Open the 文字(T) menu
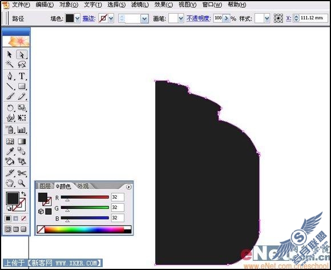The image size is (331, 270). click(x=92, y=5)
